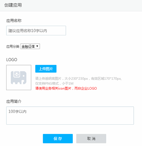Click the 100字以内 placeholder text
Screen dimensions: 142x146
click(17, 112)
